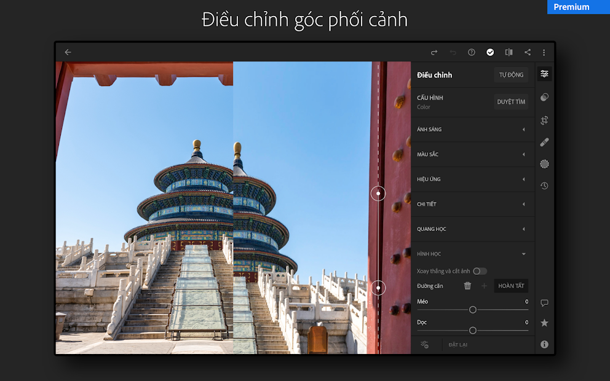
Task: Select the Crop tool icon
Action: click(544, 120)
